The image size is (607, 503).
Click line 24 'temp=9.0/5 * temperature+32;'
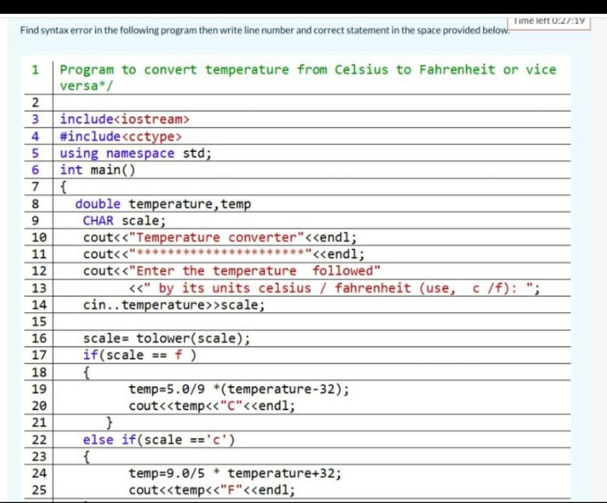(235, 473)
